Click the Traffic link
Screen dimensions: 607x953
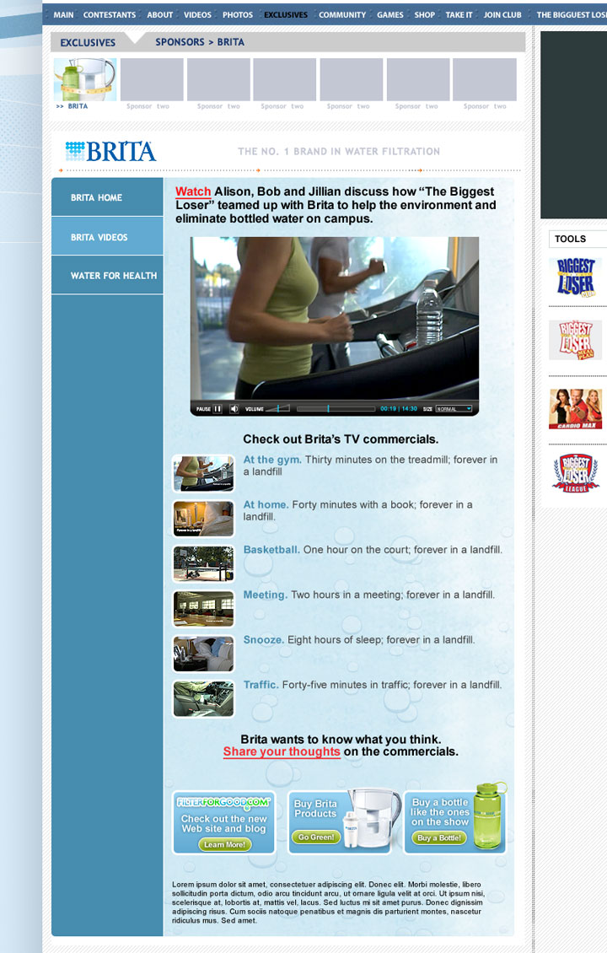(x=261, y=684)
